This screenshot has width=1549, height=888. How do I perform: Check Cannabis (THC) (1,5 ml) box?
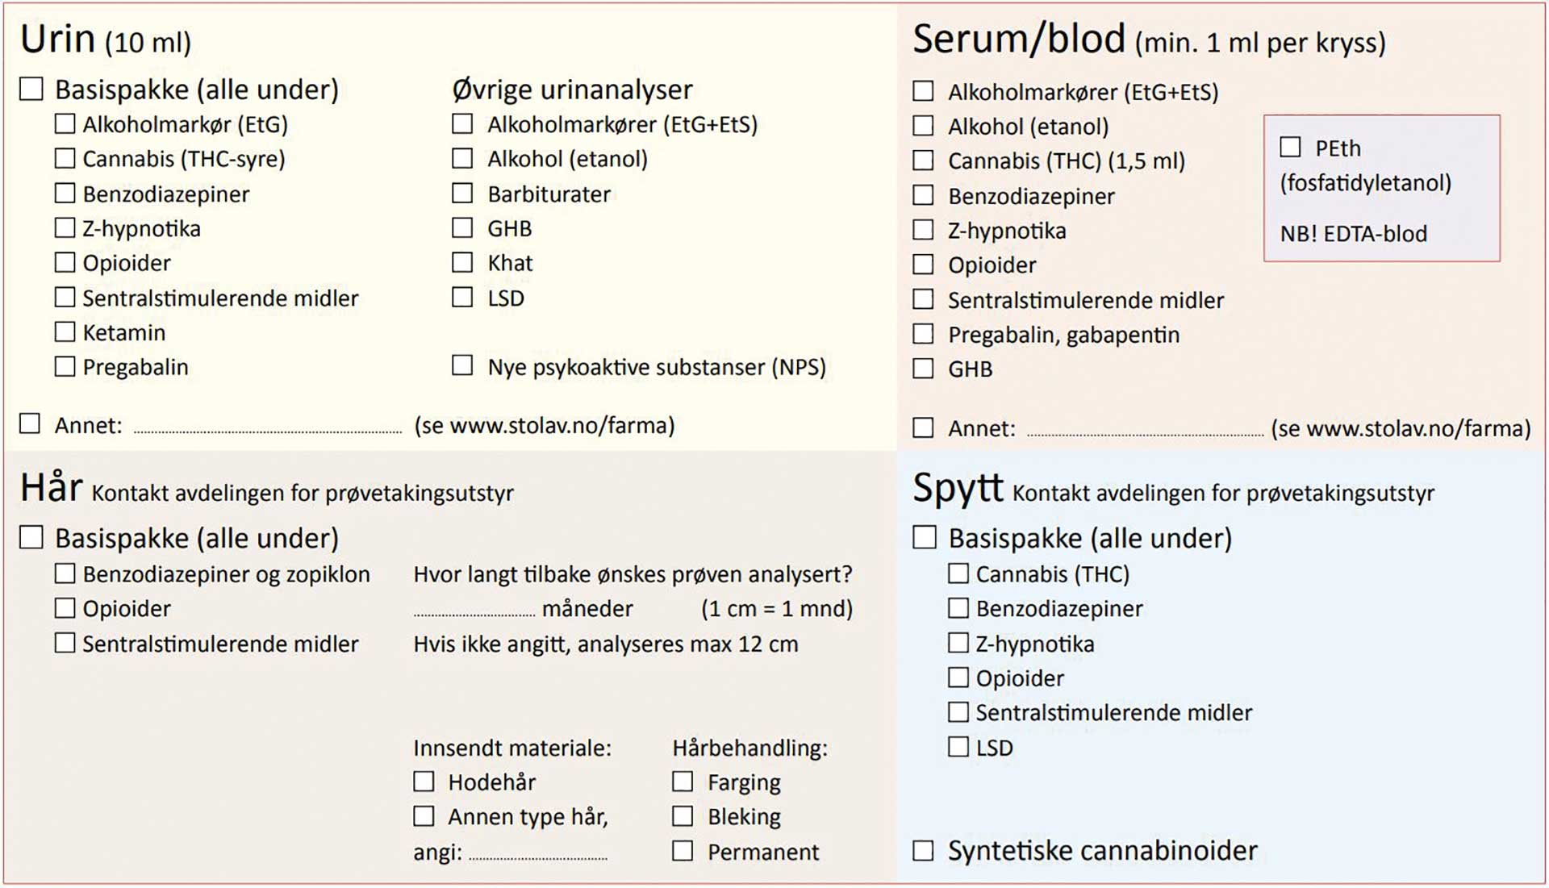tap(923, 160)
